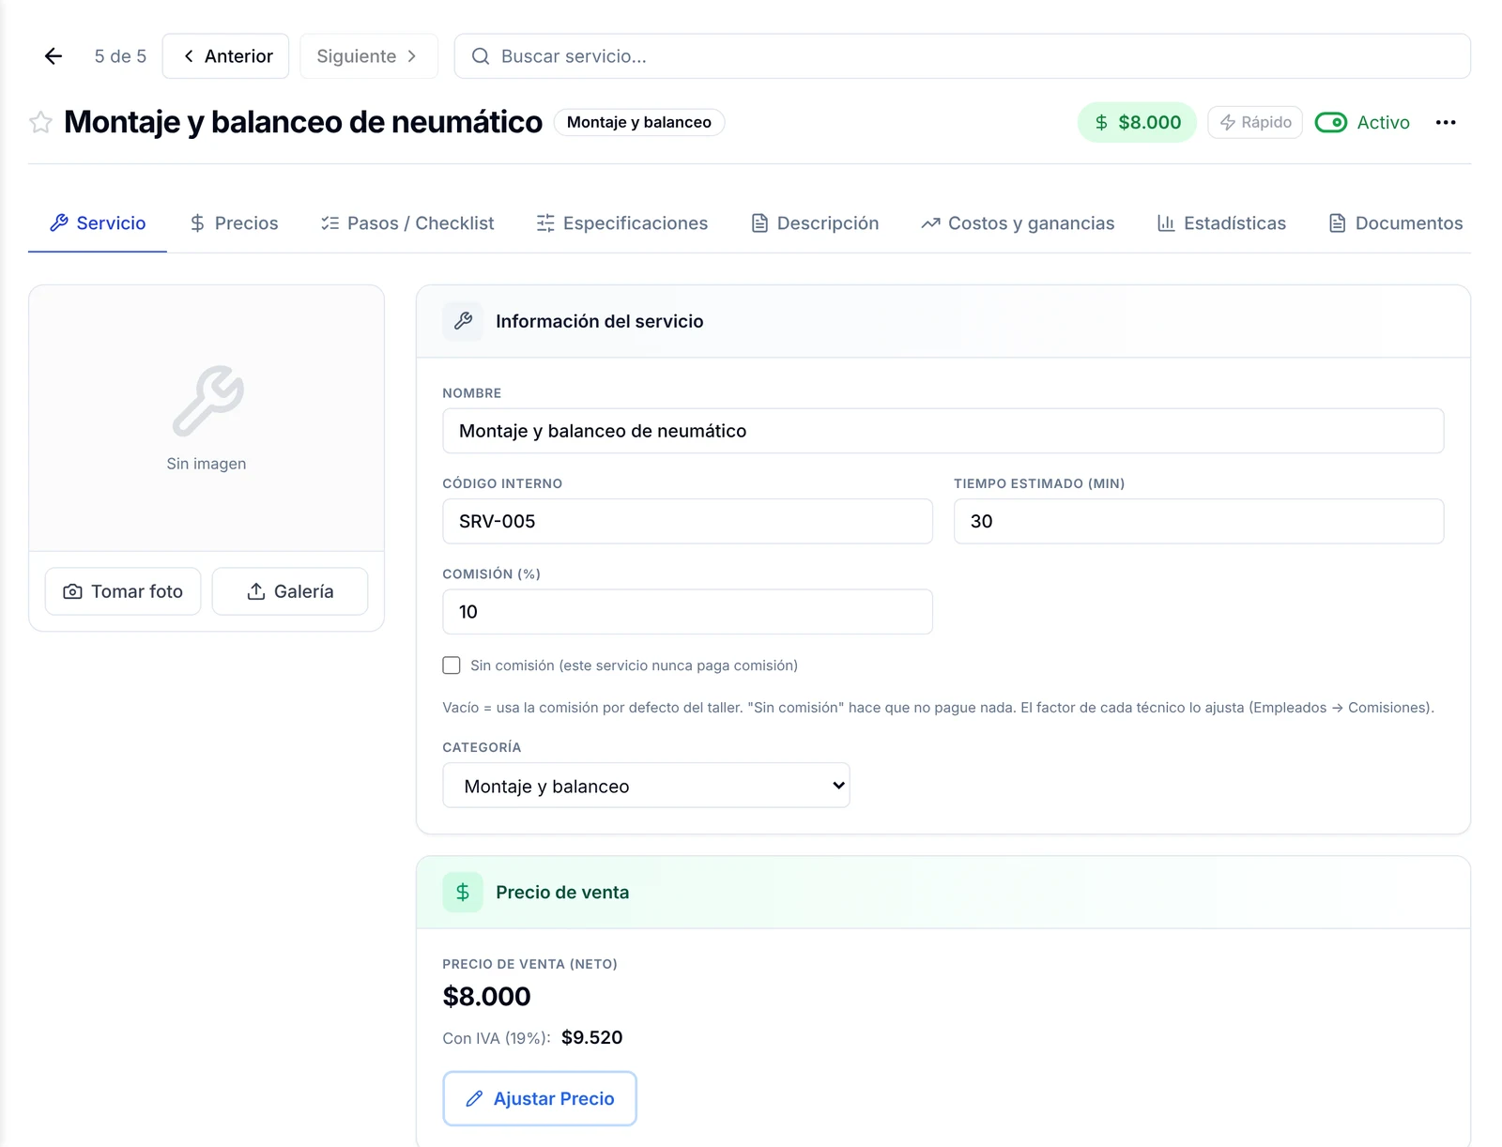Click the Tiempo estimado field
The image size is (1502, 1147).
(x=1199, y=521)
